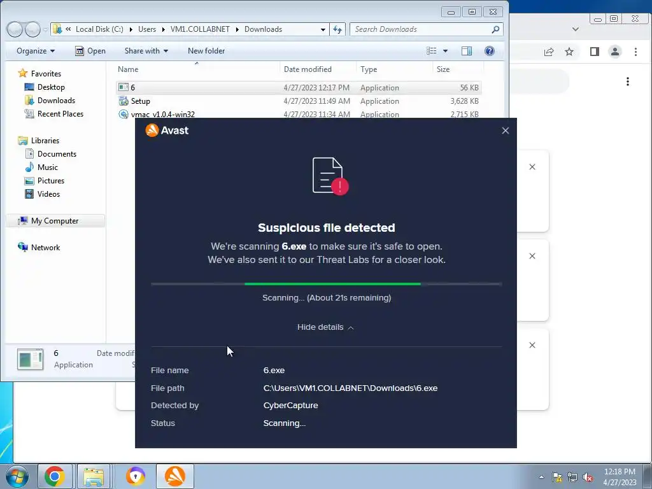Open the Organize menu
The height and width of the screenshot is (489, 652).
click(36, 51)
